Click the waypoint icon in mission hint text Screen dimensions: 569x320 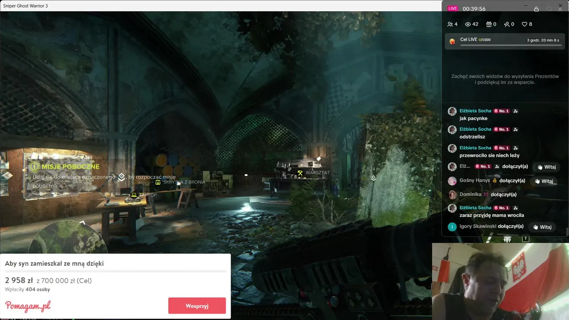coord(121,177)
